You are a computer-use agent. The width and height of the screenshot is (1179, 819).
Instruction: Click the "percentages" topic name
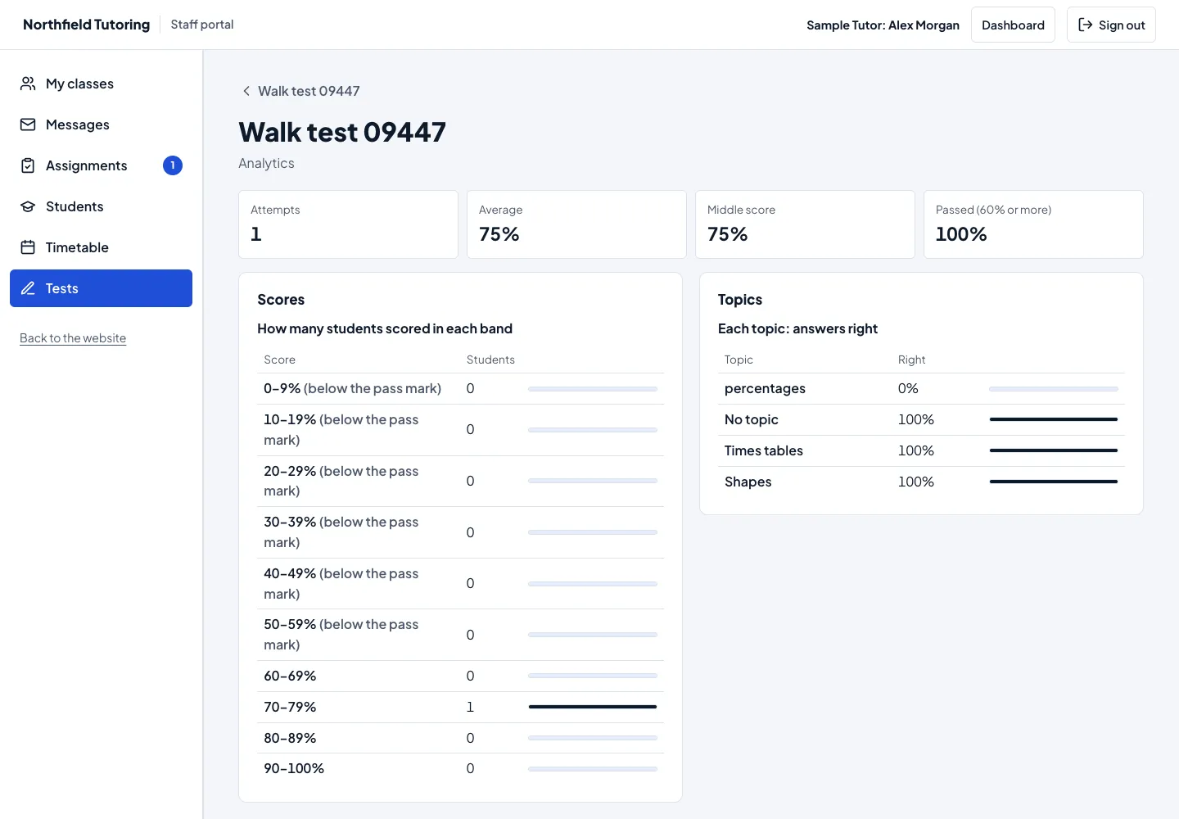click(x=765, y=388)
